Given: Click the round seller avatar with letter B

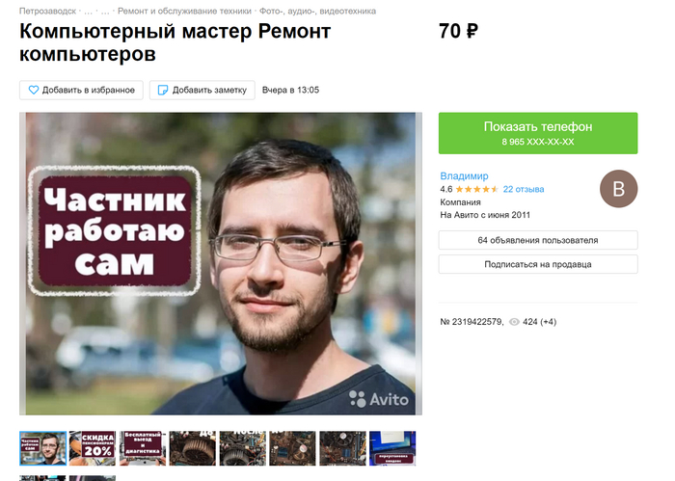Looking at the screenshot, I should point(619,189).
